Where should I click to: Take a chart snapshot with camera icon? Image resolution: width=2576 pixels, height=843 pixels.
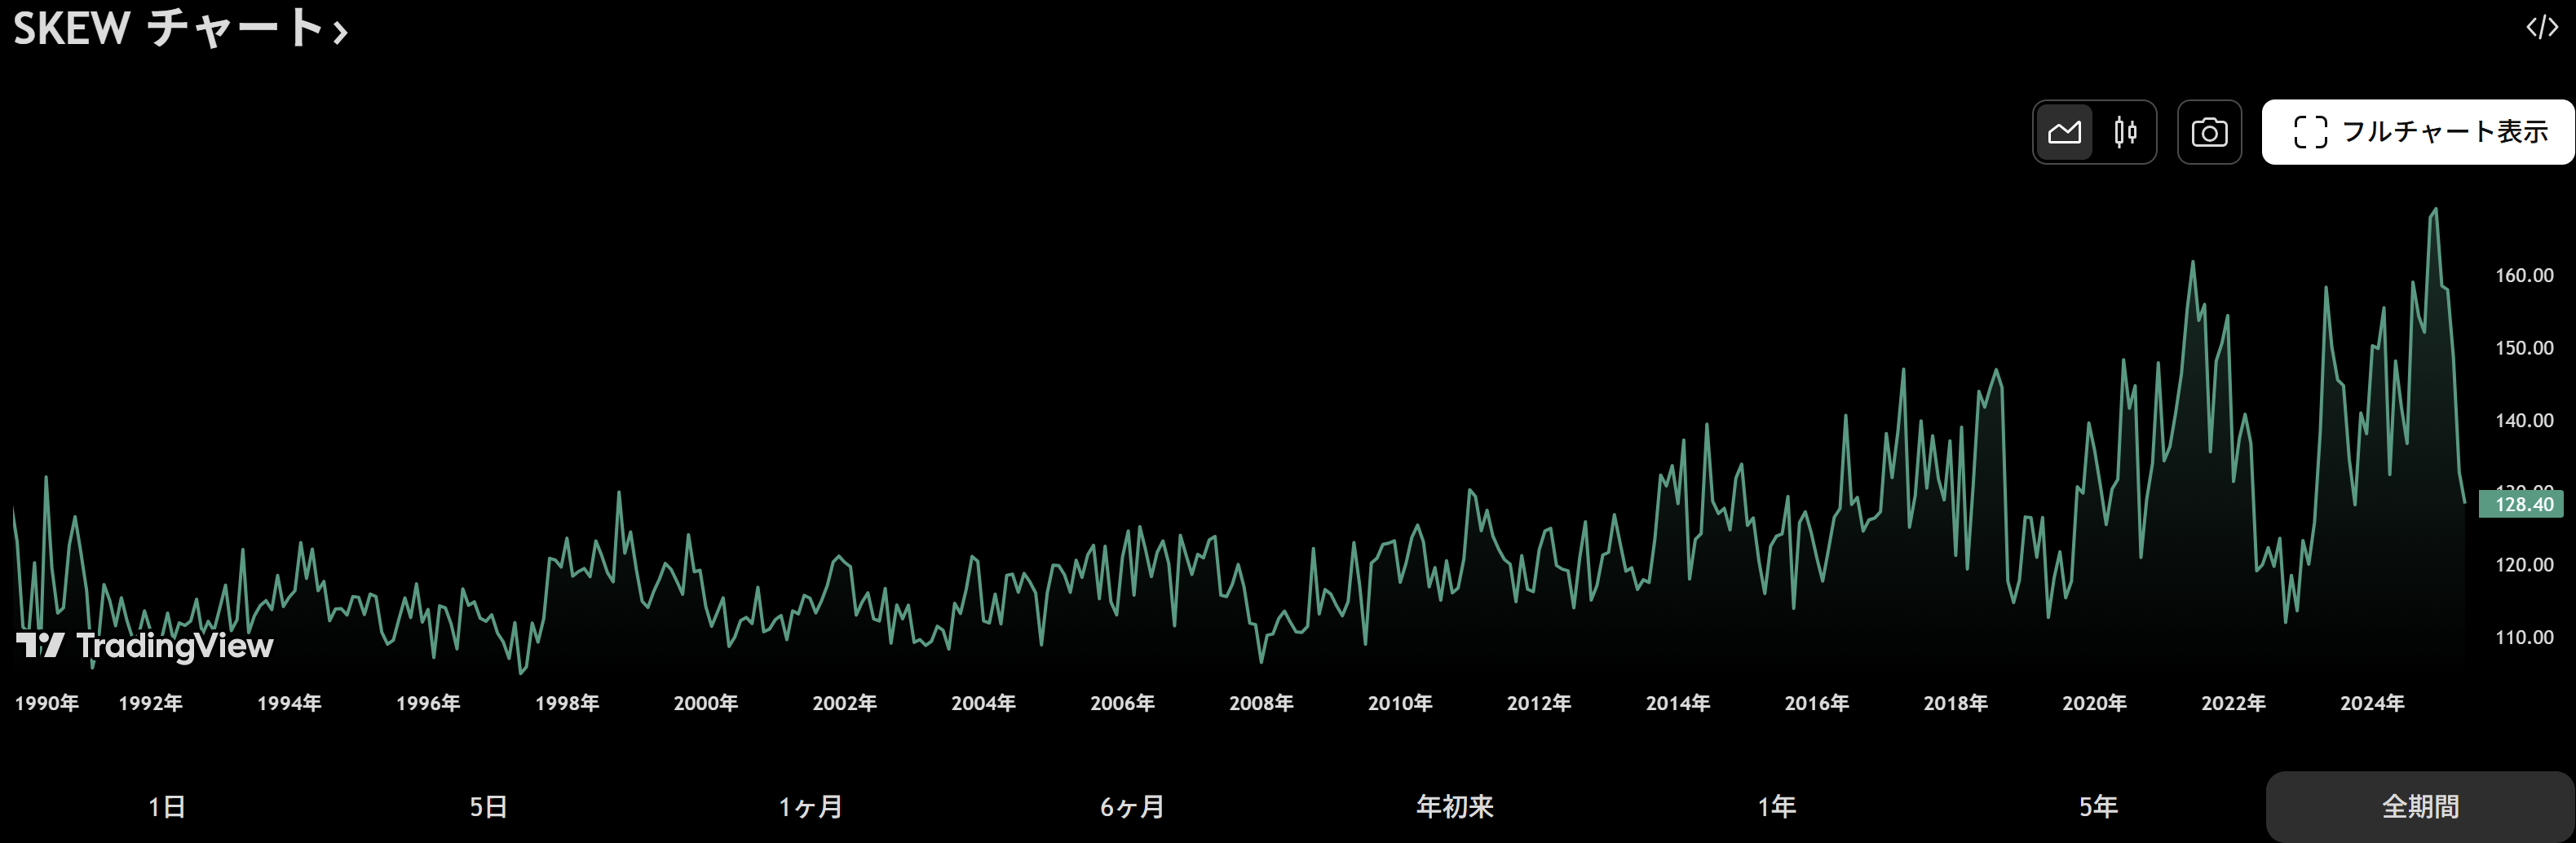click(x=2209, y=132)
